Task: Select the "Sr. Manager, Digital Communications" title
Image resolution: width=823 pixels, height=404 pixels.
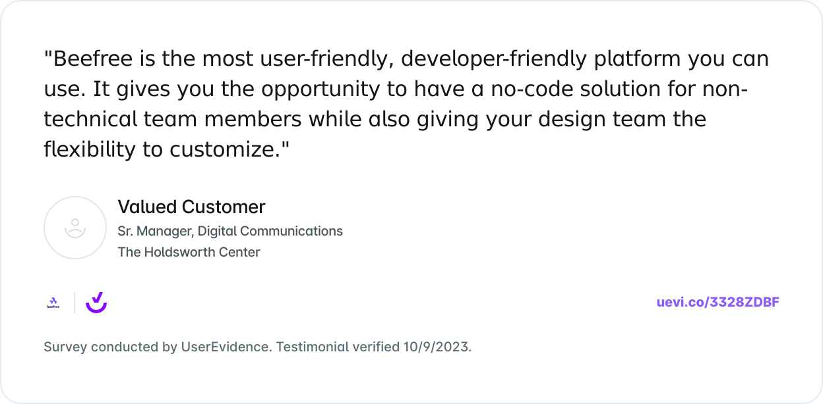Action: (230, 231)
